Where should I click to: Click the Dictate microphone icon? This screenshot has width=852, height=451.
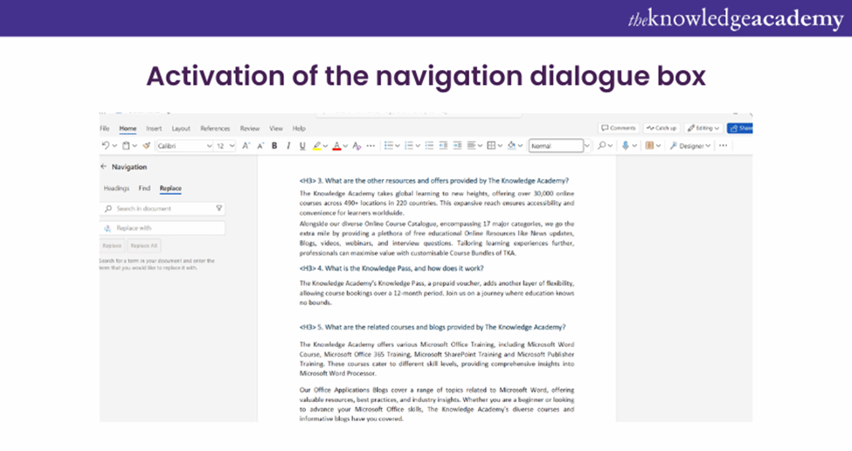point(627,146)
